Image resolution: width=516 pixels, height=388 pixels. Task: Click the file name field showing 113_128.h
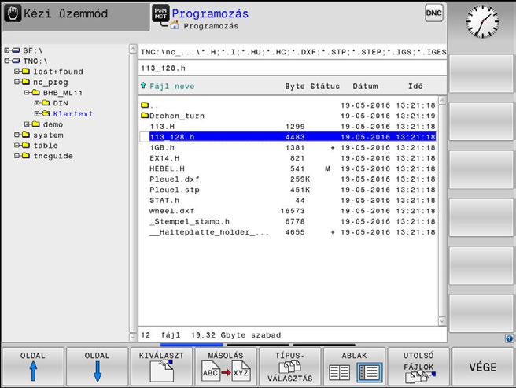tap(293, 68)
